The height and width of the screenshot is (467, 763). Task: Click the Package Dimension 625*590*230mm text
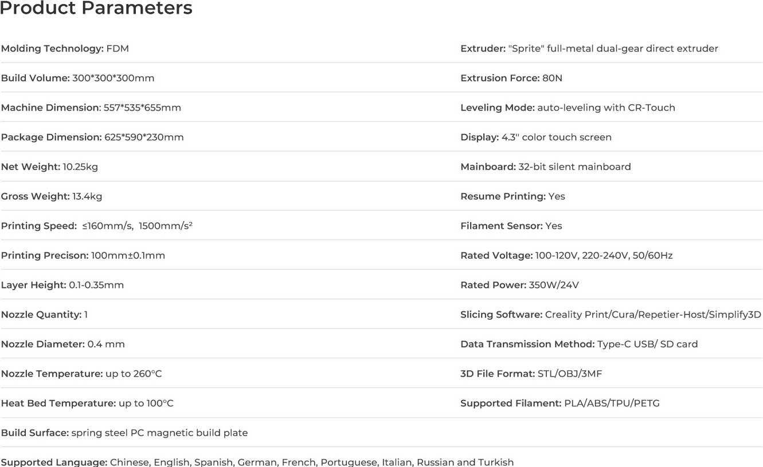pyautogui.click(x=92, y=137)
